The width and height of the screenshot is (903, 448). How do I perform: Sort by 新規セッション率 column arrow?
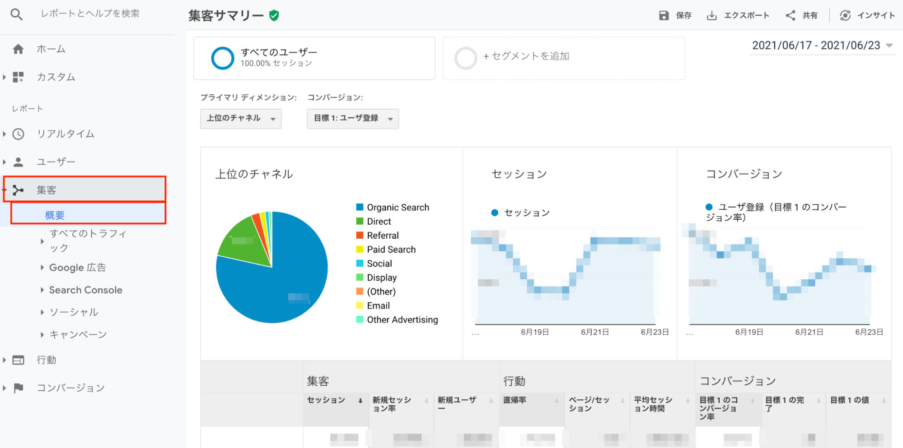[426, 401]
